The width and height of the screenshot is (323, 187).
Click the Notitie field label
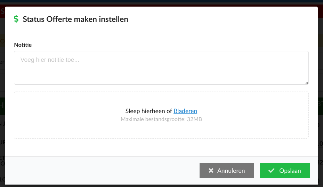(x=23, y=45)
